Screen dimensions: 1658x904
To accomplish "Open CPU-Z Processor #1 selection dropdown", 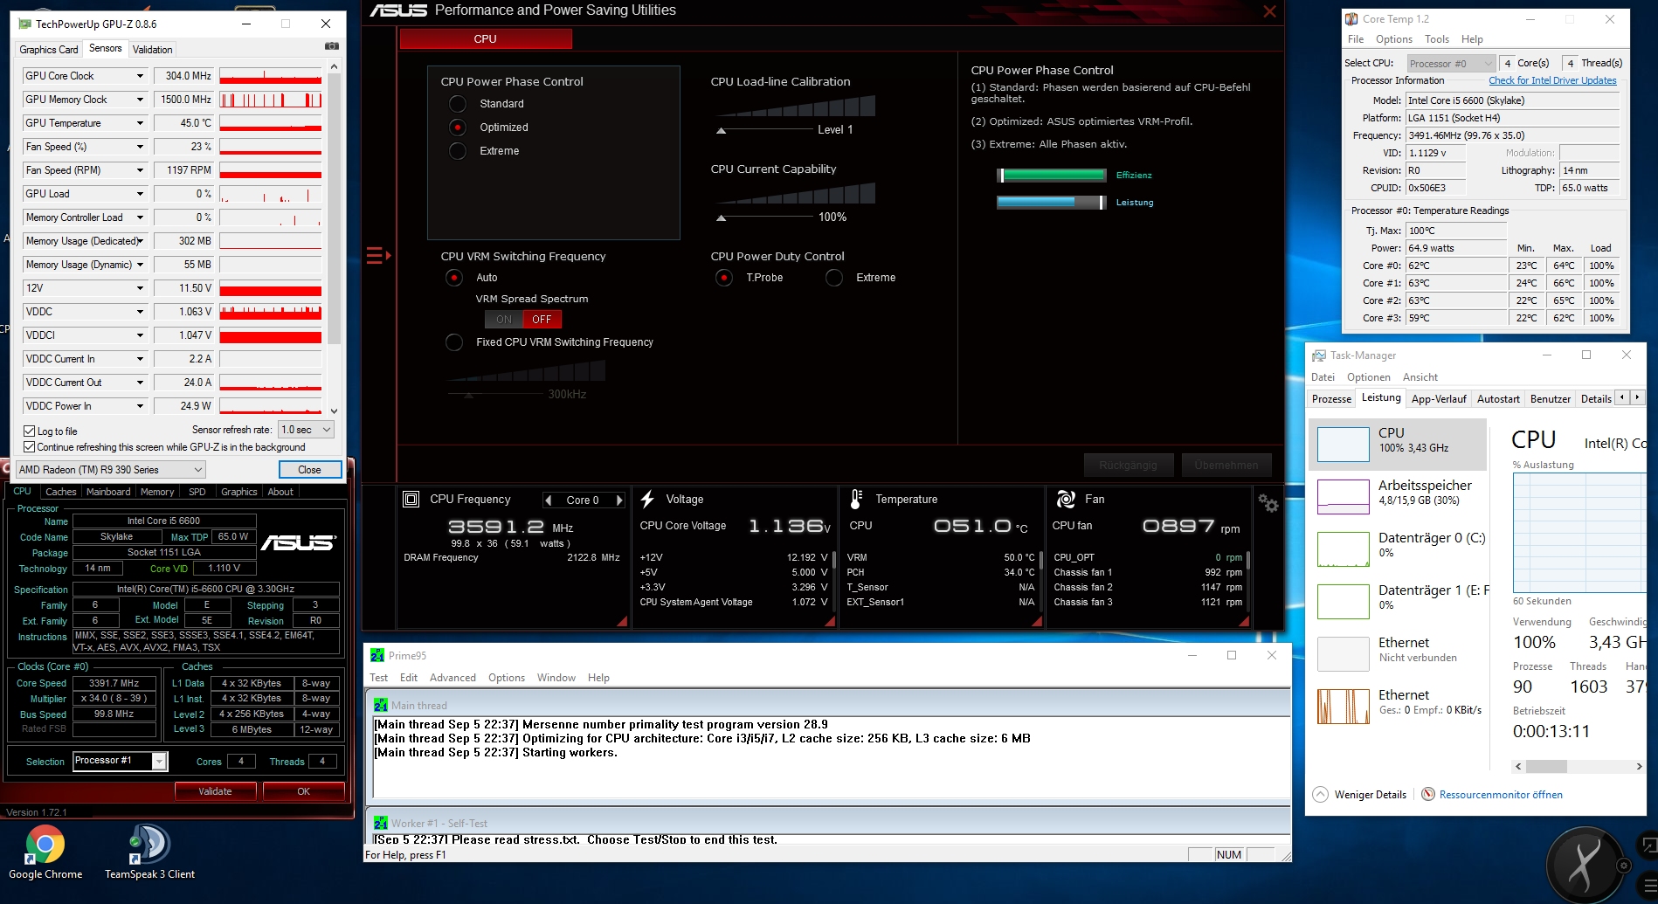I will tap(120, 761).
